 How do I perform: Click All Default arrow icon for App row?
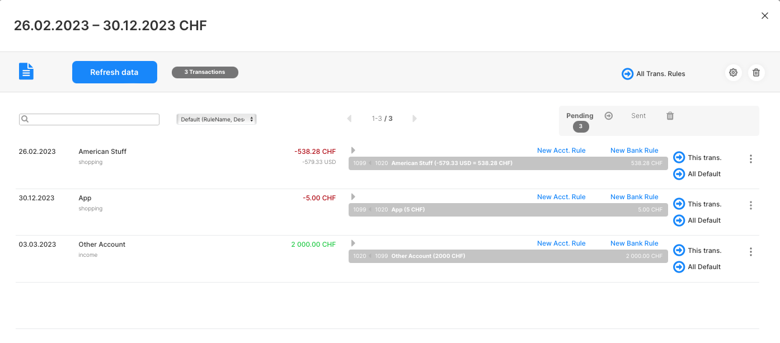point(679,220)
